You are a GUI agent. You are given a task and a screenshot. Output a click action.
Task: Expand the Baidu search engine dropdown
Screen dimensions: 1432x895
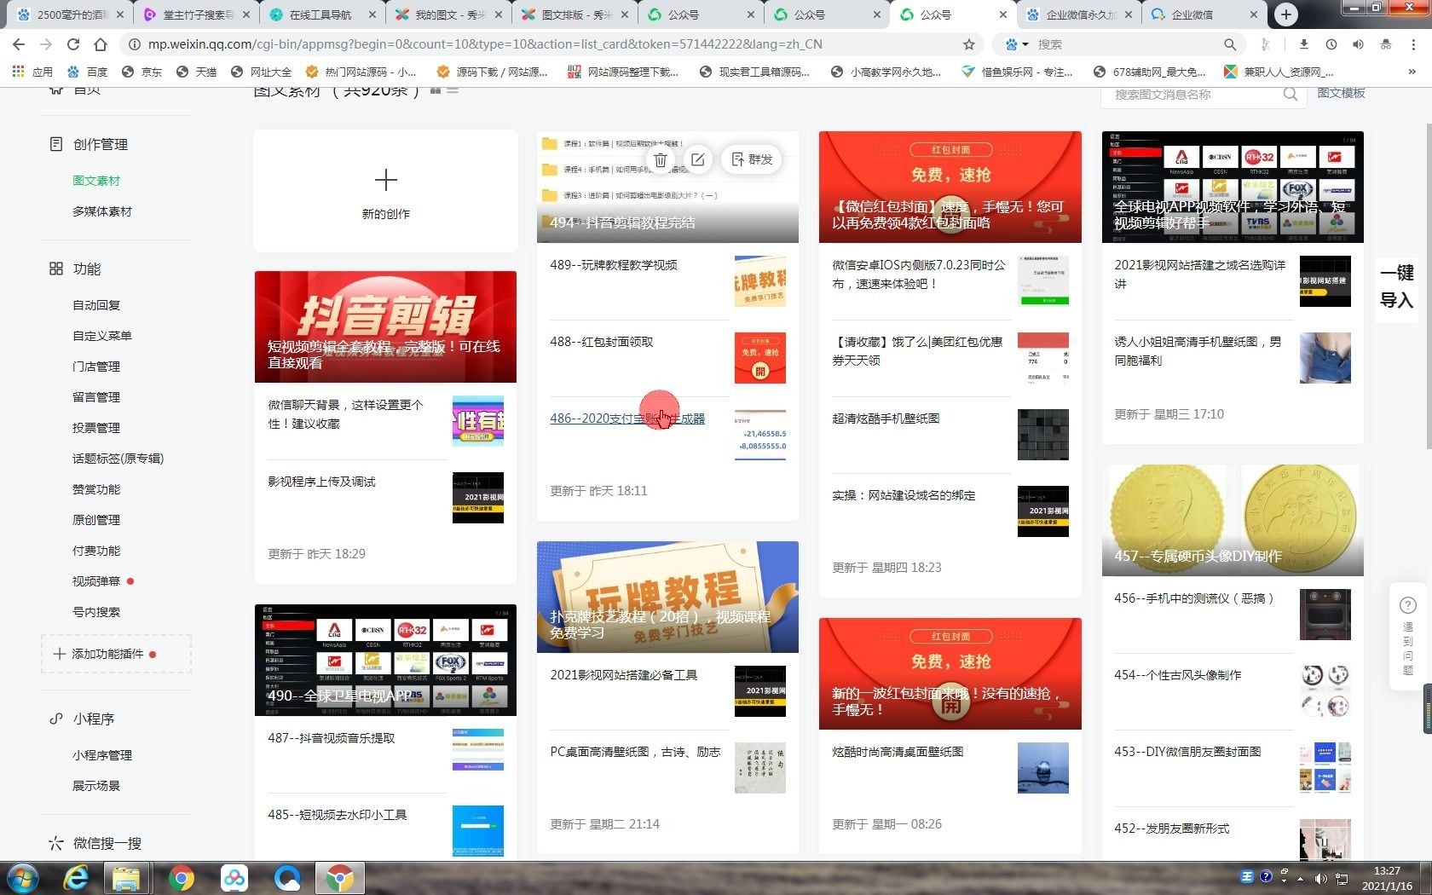point(1016,44)
